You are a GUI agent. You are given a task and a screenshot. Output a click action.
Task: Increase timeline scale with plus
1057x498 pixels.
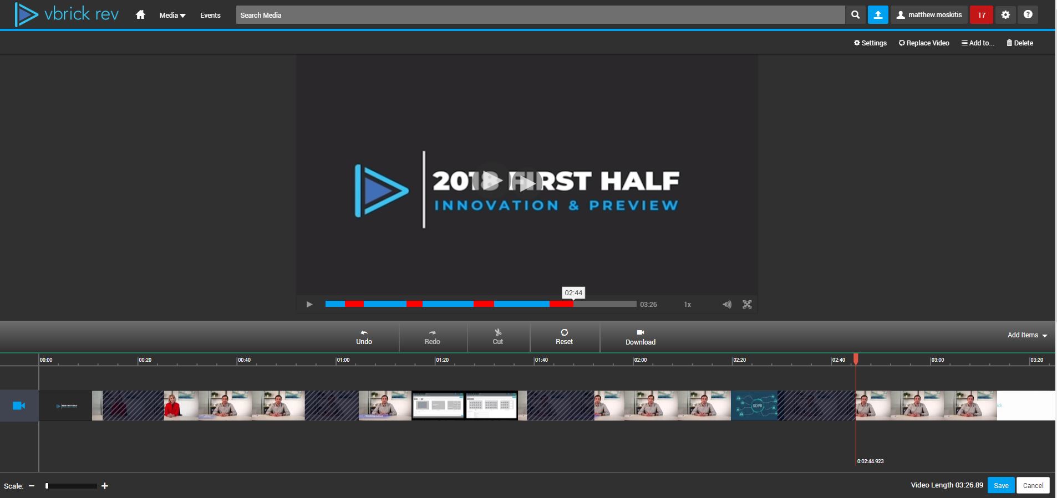tap(105, 486)
